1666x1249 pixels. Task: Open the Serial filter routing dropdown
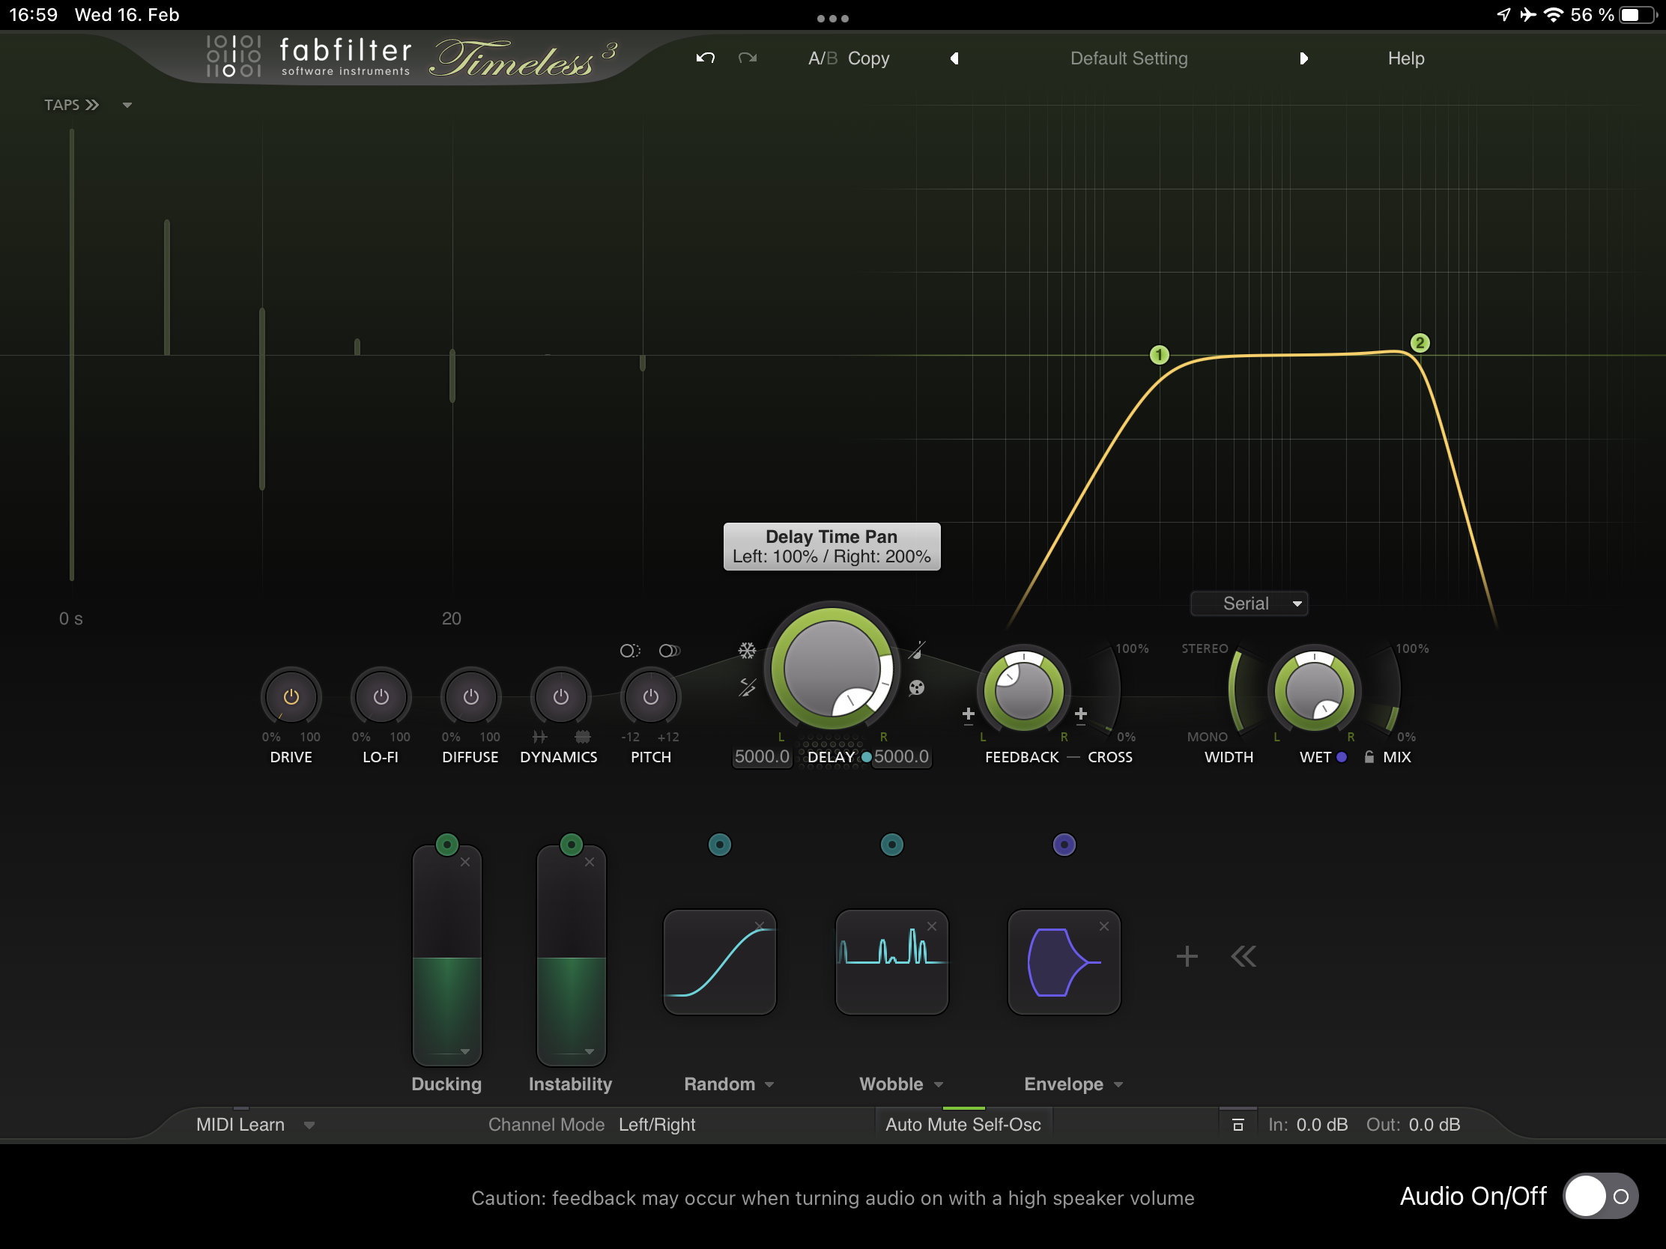1249,604
